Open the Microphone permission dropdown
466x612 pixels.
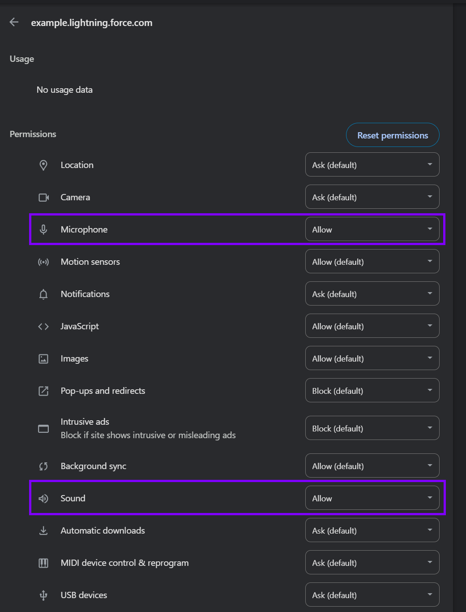pyautogui.click(x=372, y=229)
